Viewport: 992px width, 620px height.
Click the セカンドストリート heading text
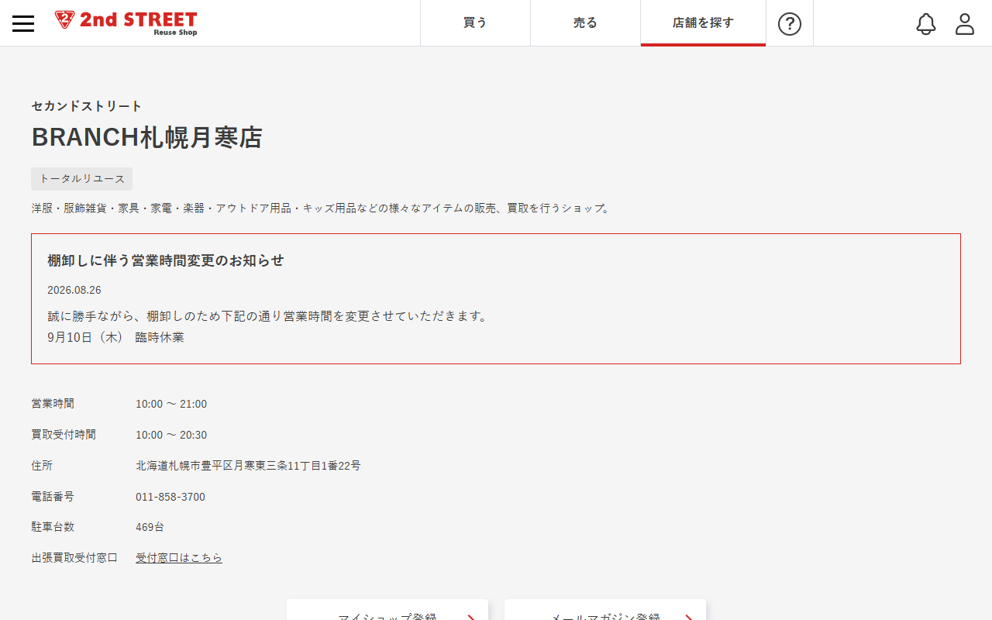tap(87, 106)
